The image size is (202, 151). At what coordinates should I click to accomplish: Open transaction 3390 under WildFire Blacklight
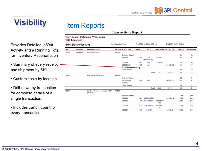[140, 65]
